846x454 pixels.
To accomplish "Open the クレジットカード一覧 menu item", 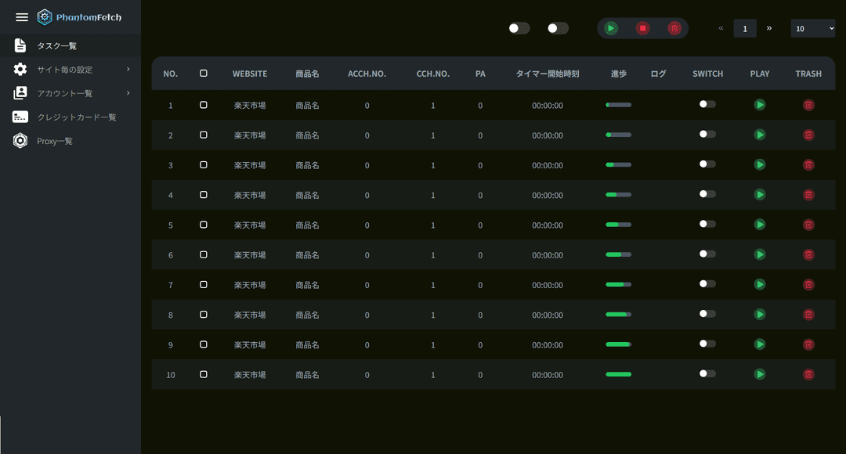I will 76,117.
